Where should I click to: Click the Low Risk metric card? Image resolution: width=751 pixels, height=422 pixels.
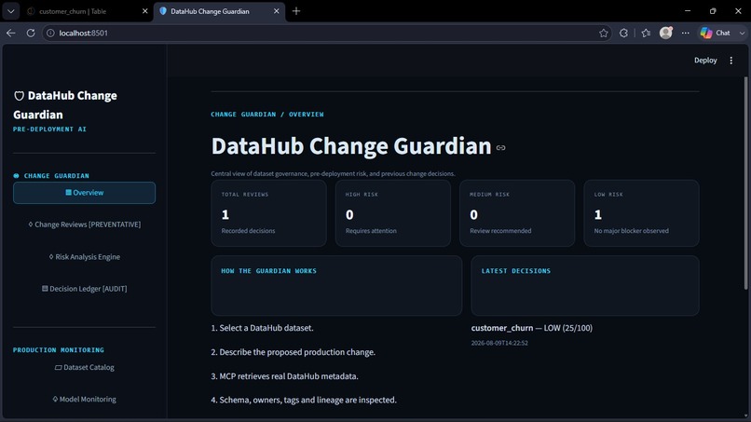[x=641, y=213]
